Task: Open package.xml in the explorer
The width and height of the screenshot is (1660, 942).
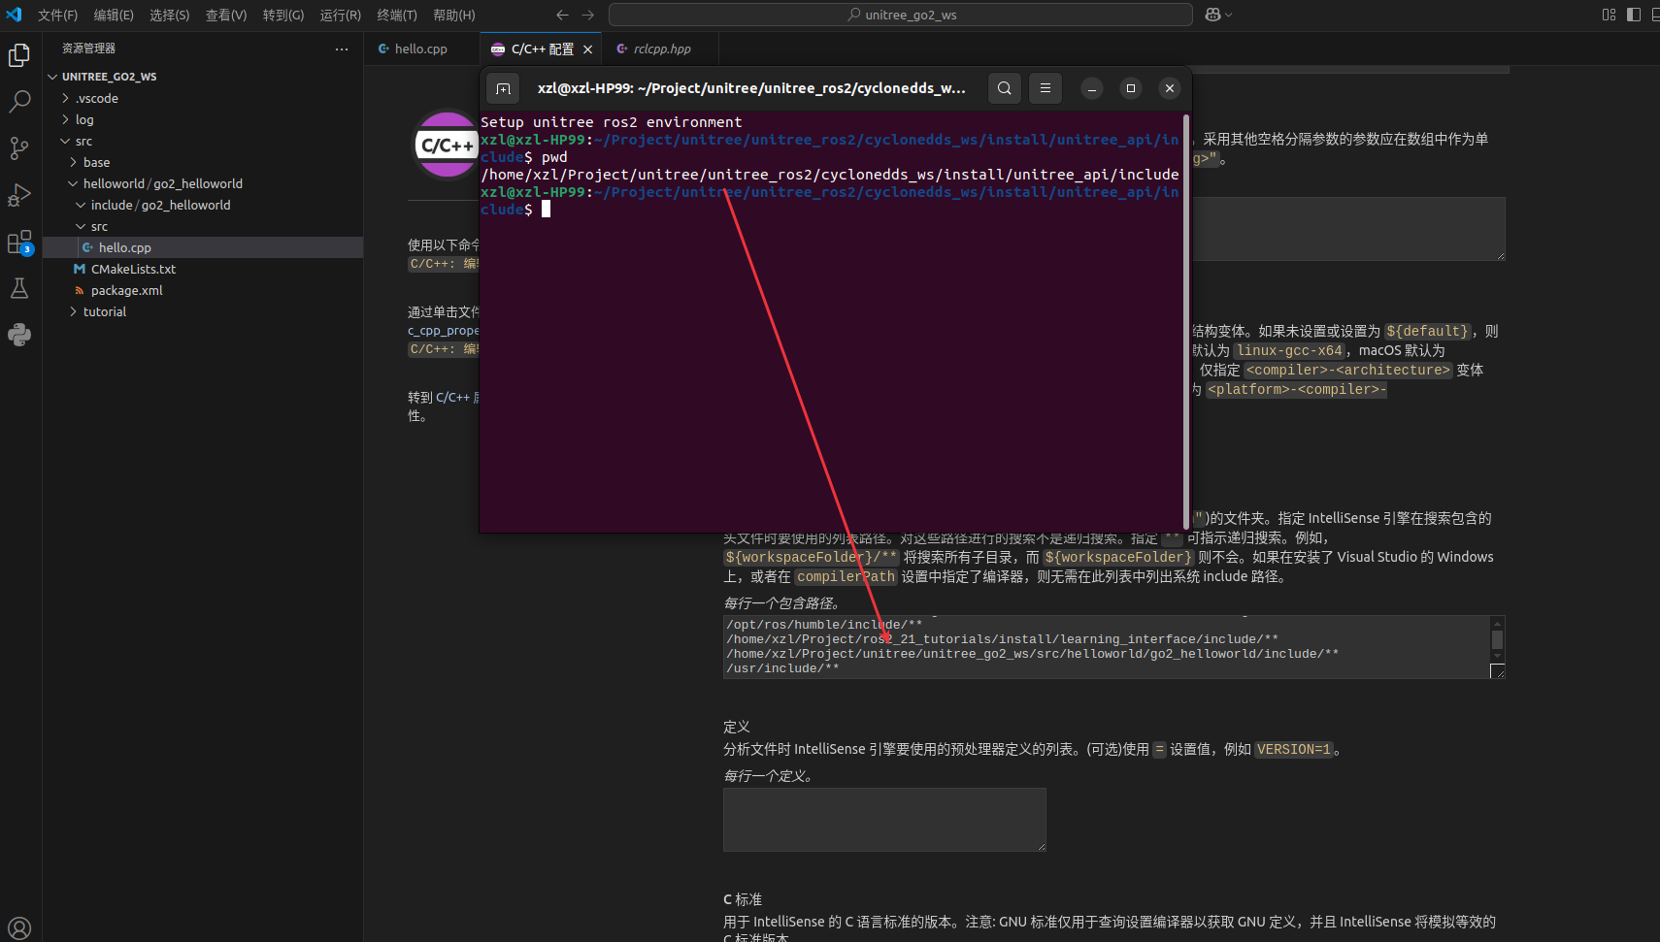Action: point(203,290)
